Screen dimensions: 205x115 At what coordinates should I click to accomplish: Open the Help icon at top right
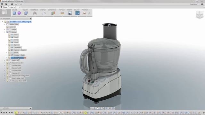point(202,4)
